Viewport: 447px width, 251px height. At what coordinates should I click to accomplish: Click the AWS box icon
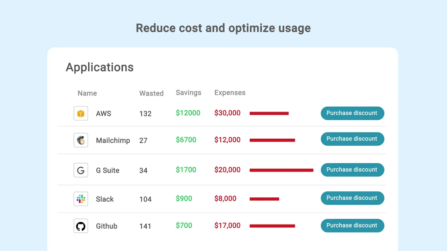click(81, 113)
